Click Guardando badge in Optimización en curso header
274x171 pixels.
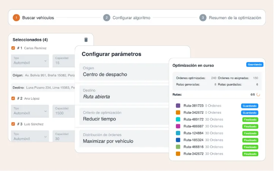[255, 64]
